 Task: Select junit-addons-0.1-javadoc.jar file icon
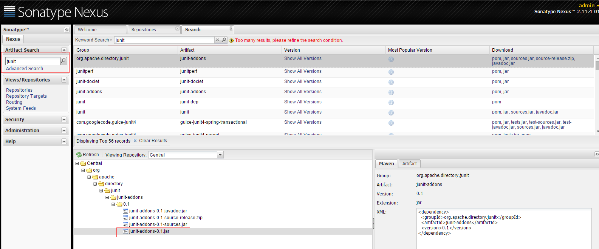125,211
